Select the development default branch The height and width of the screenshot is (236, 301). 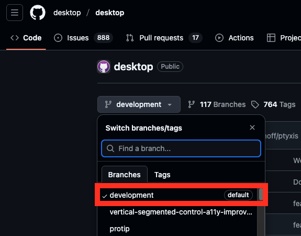pos(179,195)
